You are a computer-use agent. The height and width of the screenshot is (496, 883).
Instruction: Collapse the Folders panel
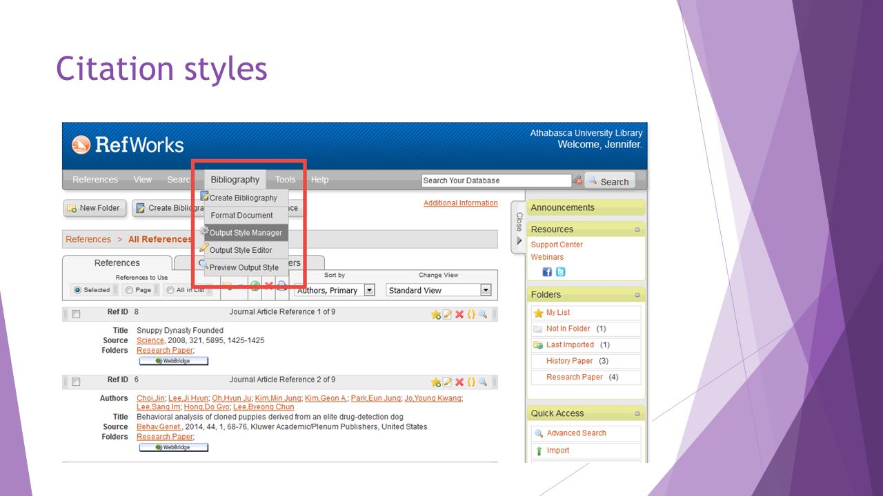(637, 295)
